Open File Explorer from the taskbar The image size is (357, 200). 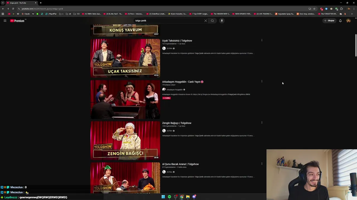coord(188,197)
